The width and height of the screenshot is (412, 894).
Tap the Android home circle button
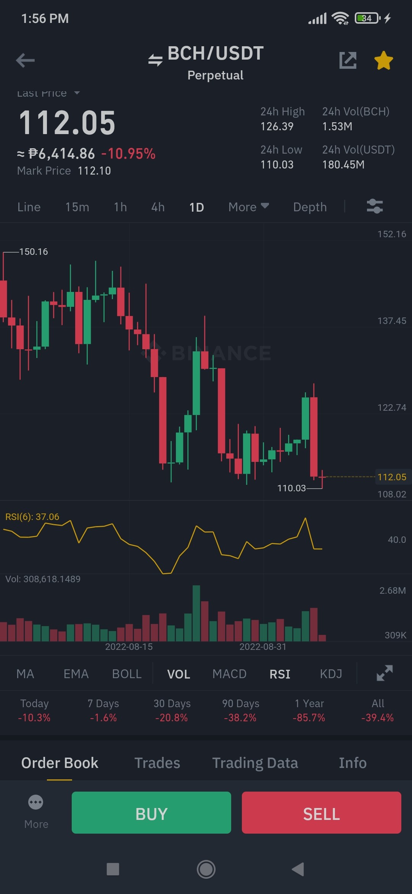(206, 869)
